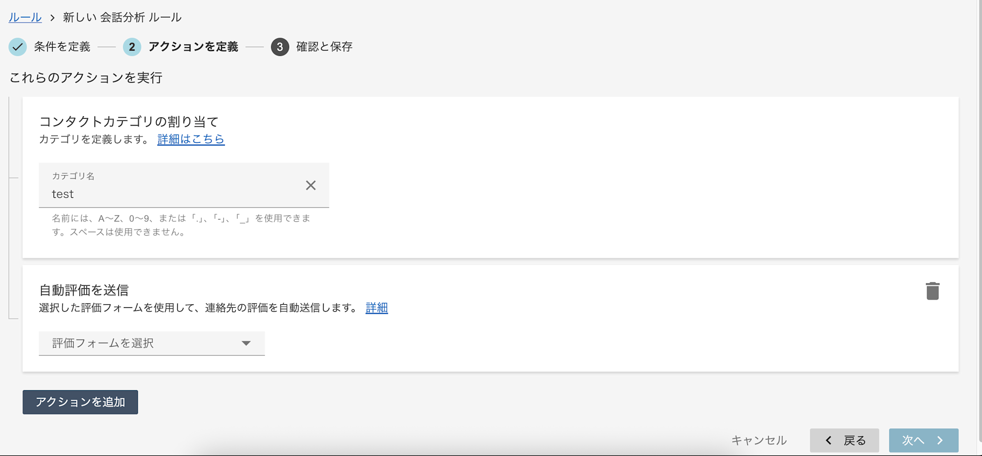Click the right arrow on 次へ button
The width and height of the screenshot is (982, 456).
click(940, 440)
